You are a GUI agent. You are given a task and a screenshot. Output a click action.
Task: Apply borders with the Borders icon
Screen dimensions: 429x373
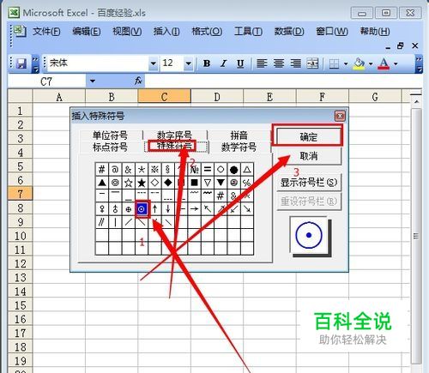point(334,63)
